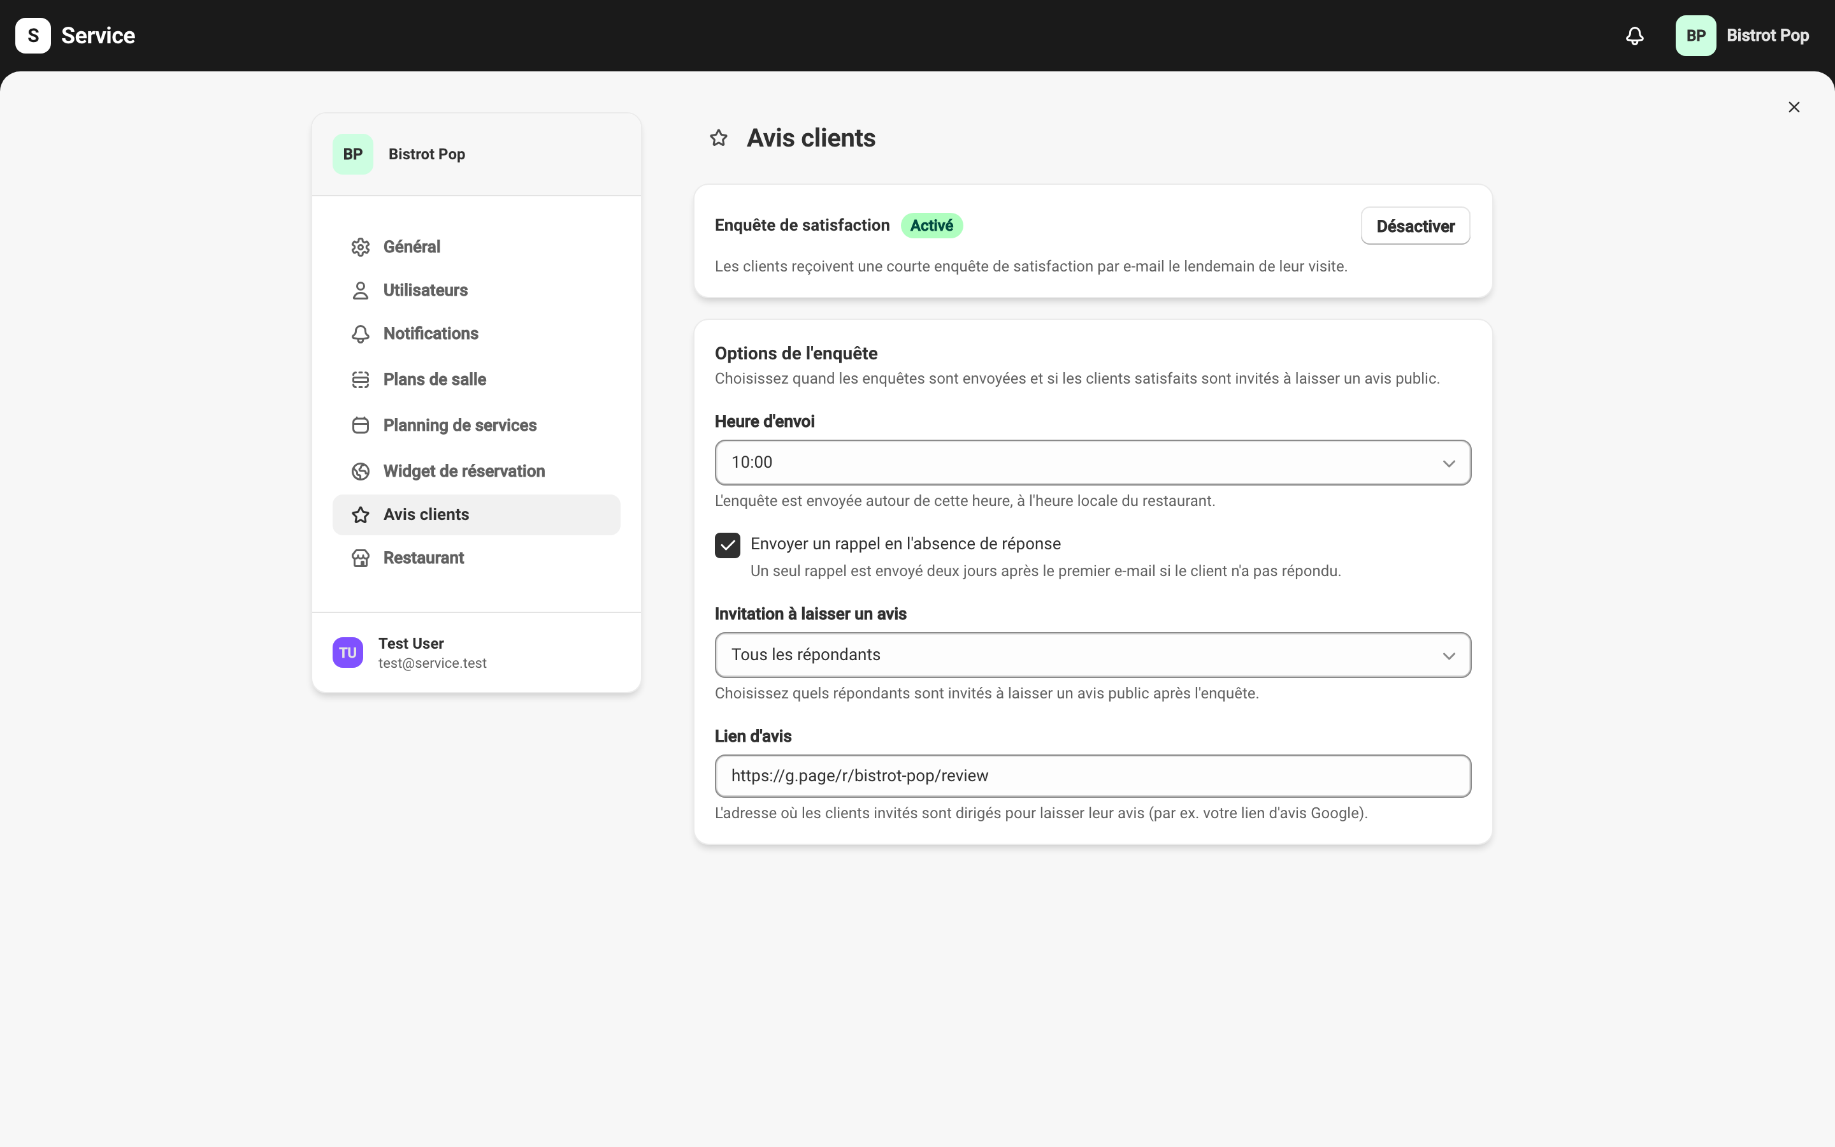
Task: Click the Utilisateurs person icon
Action: click(361, 291)
